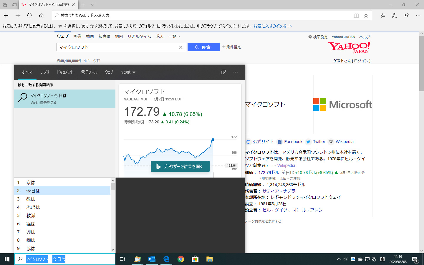Select ウェブ filter in Windows search
Image resolution: width=424 pixels, height=265 pixels.
(x=109, y=72)
